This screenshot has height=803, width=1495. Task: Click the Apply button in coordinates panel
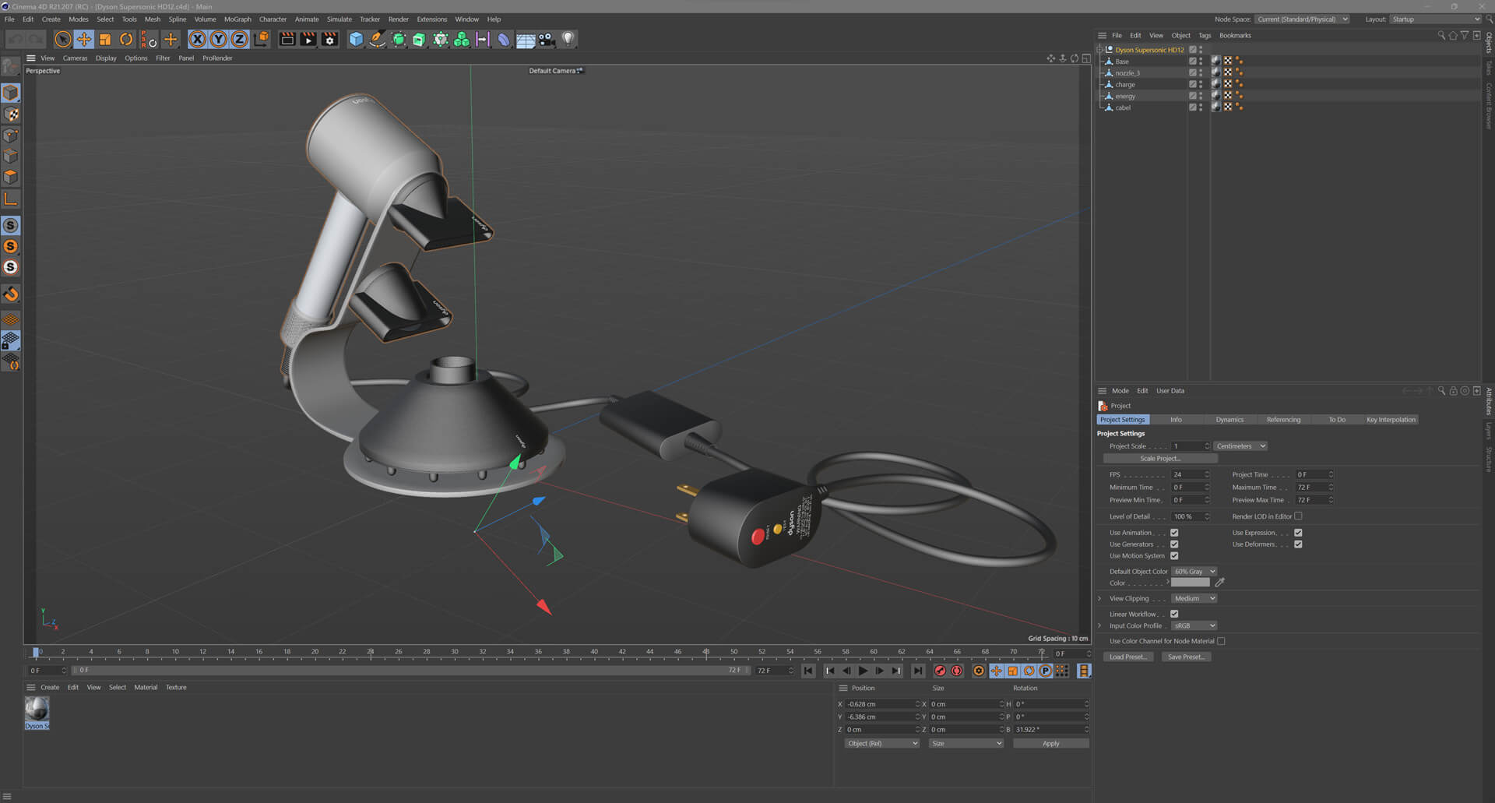pyautogui.click(x=1050, y=744)
